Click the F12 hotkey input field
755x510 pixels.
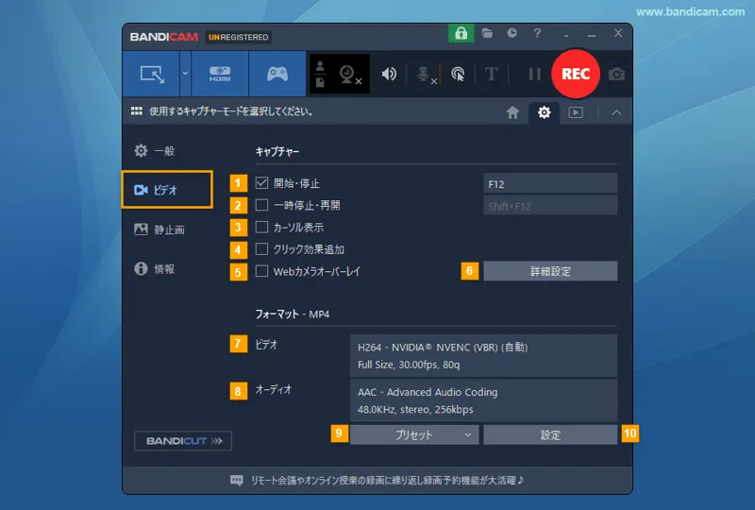[x=550, y=183]
